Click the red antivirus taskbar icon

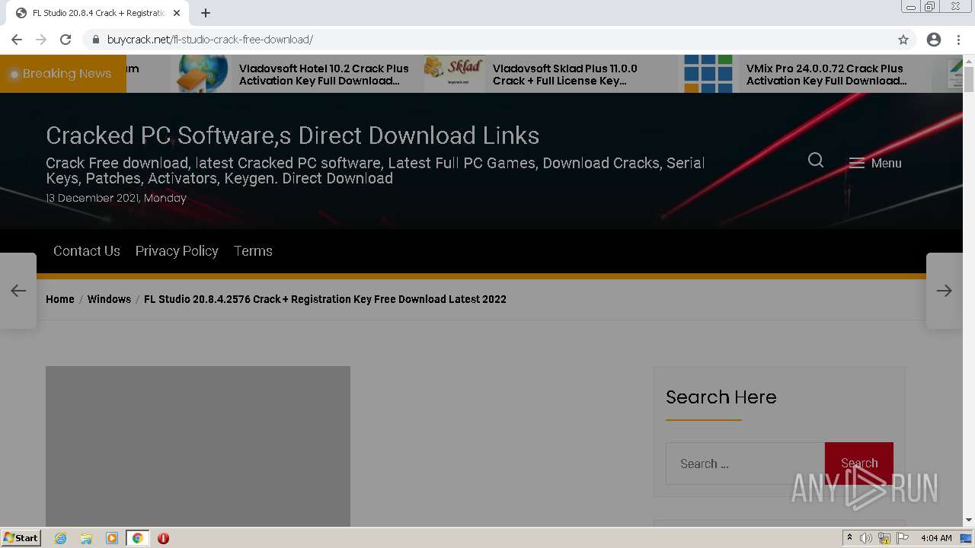click(x=163, y=538)
